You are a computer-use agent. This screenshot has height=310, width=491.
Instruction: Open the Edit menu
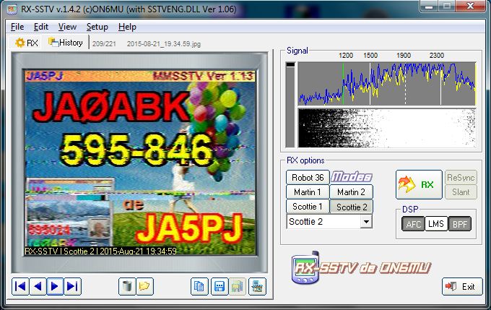[41, 27]
